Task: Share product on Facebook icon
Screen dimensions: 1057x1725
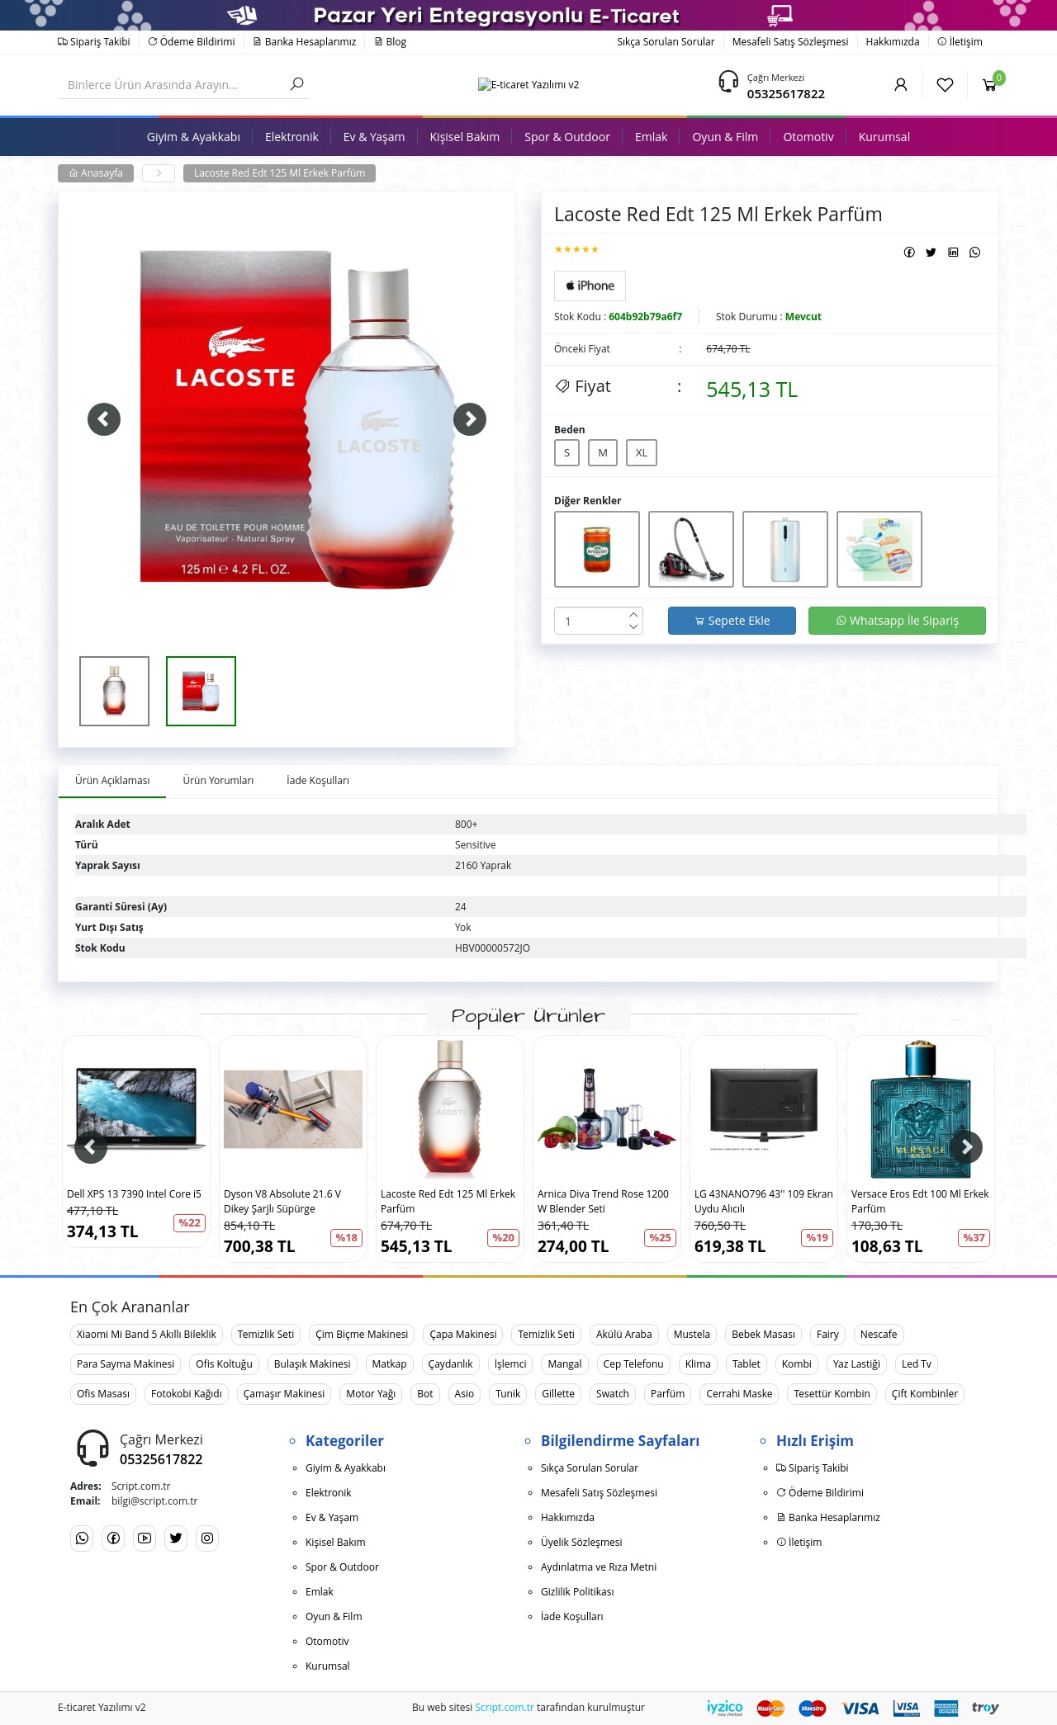Action: 909,253
